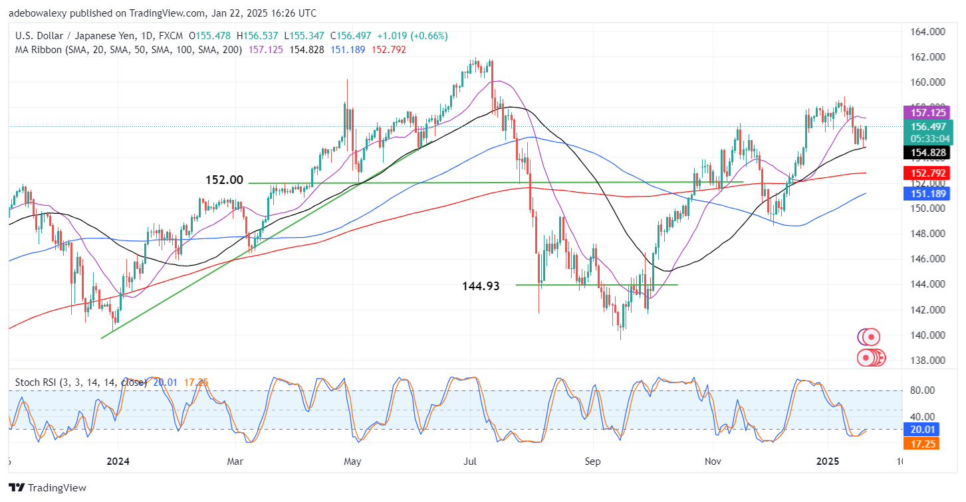
Task: Click the May label on the time axis
Action: 353,461
